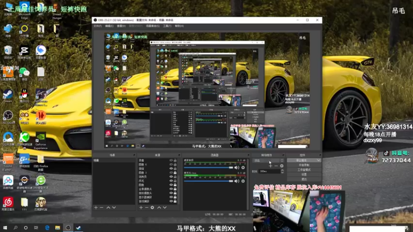Open the 桌面音频 mixer gear settings
The width and height of the screenshot is (413, 232).
[x=243, y=168]
